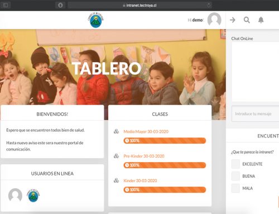Click the privacy shield icon in browser toolbar
Image resolution: width=279 pixels, height=214 pixels.
60,5
